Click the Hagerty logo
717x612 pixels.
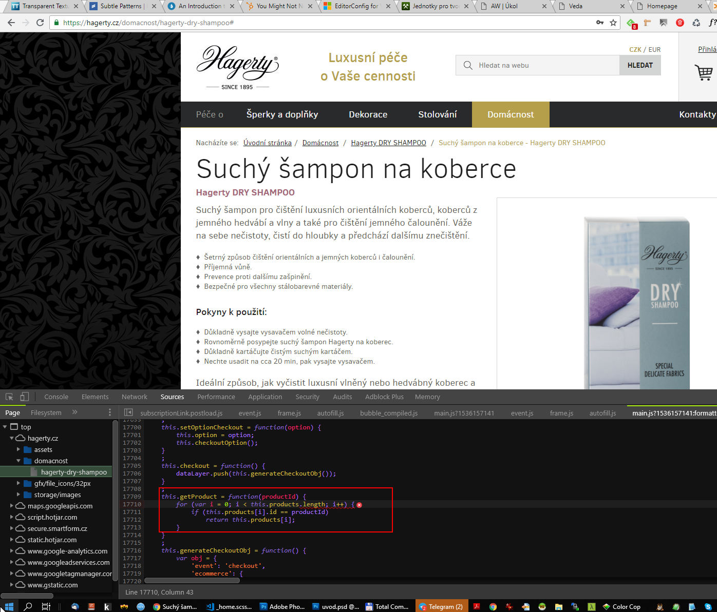point(237,67)
